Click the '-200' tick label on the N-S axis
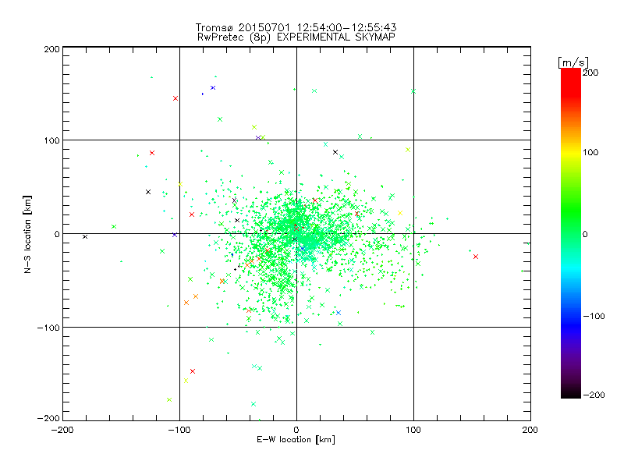This screenshot has height=468, width=624. pos(48,418)
